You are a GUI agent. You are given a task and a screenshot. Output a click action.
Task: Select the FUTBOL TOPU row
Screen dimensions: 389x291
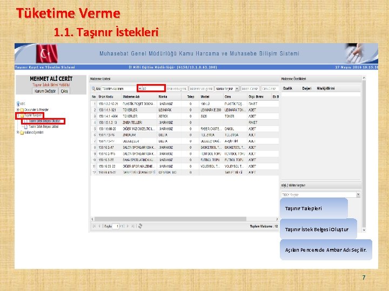coord(185,160)
